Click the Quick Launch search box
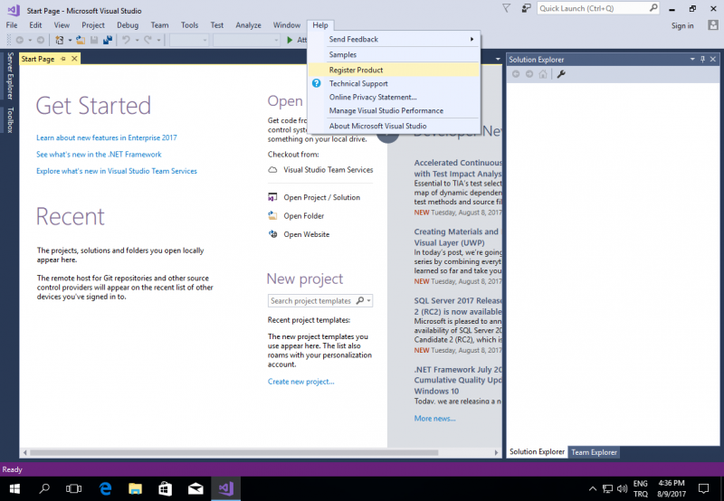Image resolution: width=724 pixels, height=501 pixels. click(597, 8)
